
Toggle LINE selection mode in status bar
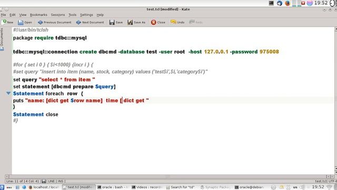pyautogui.click(x=51, y=182)
